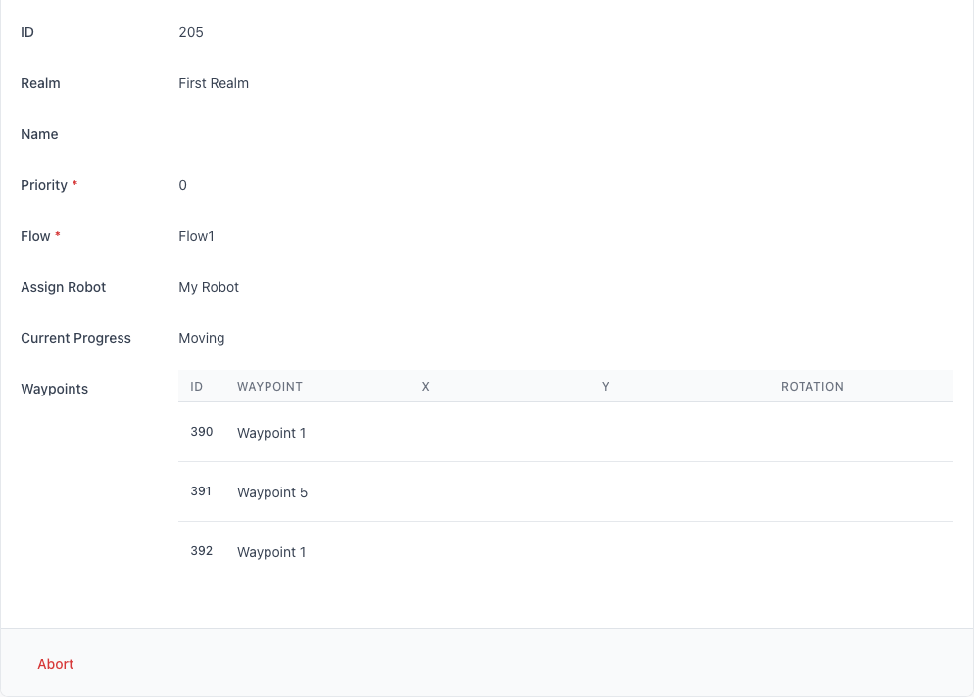This screenshot has width=974, height=697.
Task: Click the Priority value 0
Action: coord(182,185)
